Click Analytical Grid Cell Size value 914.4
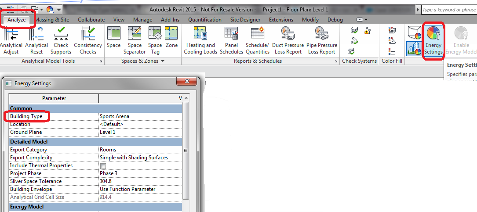This screenshot has height=212, width=477. (141, 197)
